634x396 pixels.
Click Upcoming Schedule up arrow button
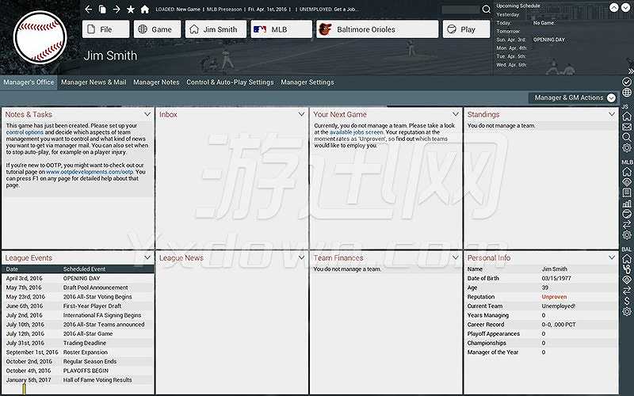pos(613,8)
